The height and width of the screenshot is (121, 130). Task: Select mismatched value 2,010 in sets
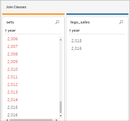coord(12,69)
